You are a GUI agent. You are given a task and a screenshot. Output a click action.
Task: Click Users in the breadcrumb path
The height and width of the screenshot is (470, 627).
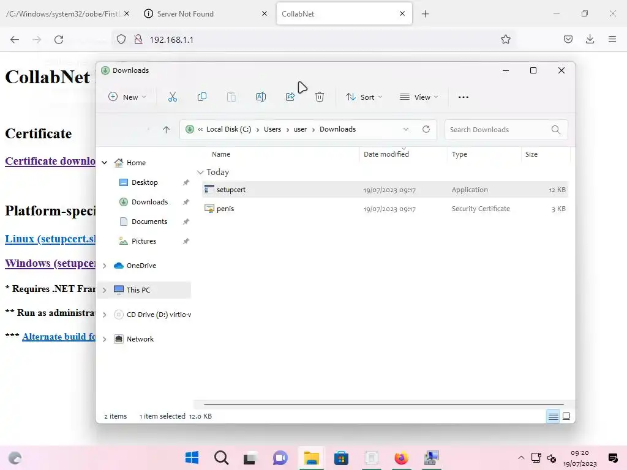pyautogui.click(x=272, y=129)
